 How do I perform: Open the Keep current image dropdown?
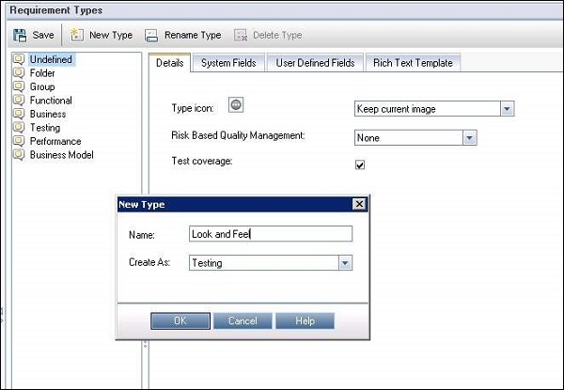tap(507, 109)
